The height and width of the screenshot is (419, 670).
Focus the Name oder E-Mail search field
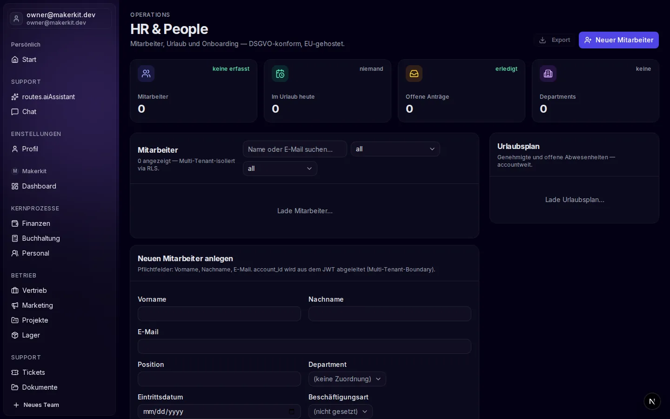point(295,149)
